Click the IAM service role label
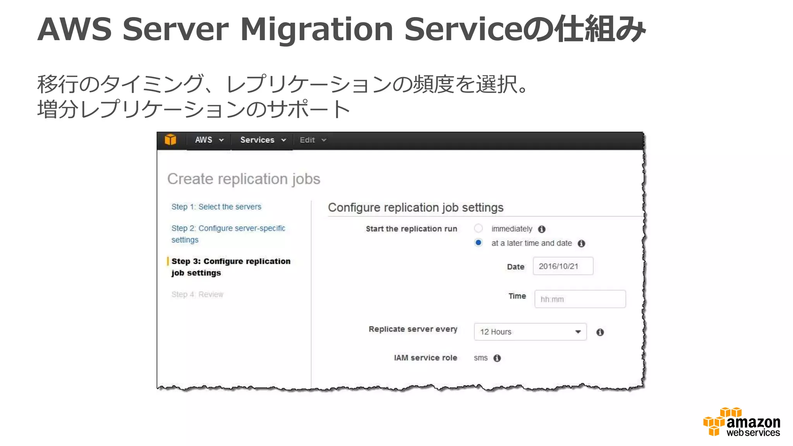Screen dimensions: 793x446 426,358
